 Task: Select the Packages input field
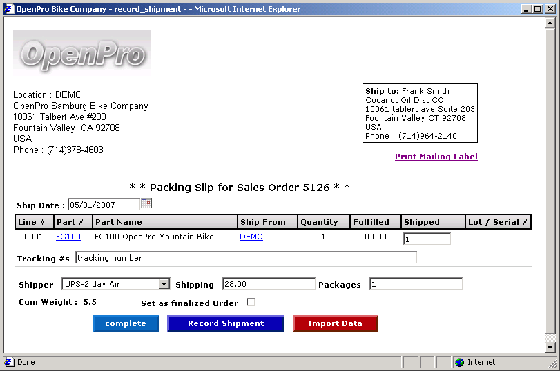click(x=416, y=283)
